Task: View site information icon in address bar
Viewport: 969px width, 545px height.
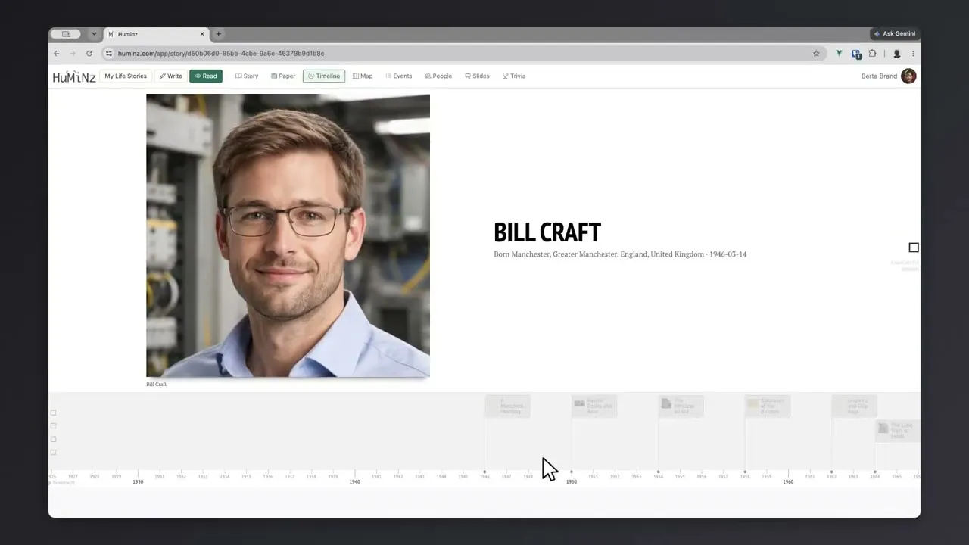Action: pyautogui.click(x=109, y=54)
